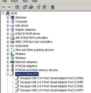Select Keyspan Serial Adapter Port (COM7)
Viewport: 91px width, 93px height.
point(52,90)
